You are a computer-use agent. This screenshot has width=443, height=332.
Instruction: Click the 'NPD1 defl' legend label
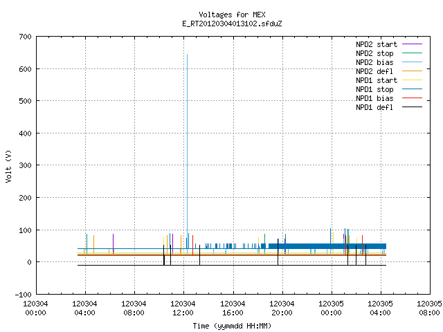[374, 108]
